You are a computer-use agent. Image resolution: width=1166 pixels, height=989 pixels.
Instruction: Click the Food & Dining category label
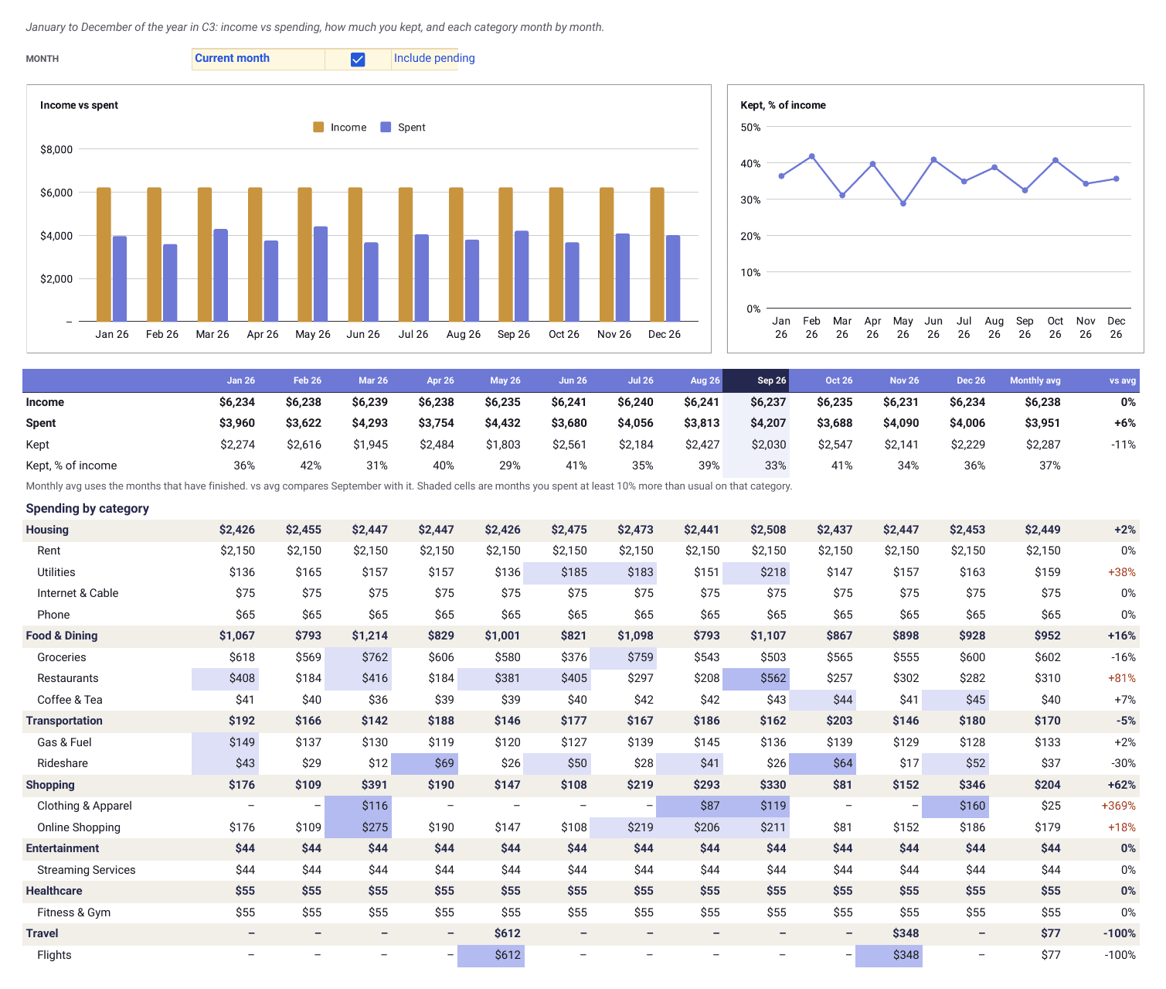tap(62, 636)
